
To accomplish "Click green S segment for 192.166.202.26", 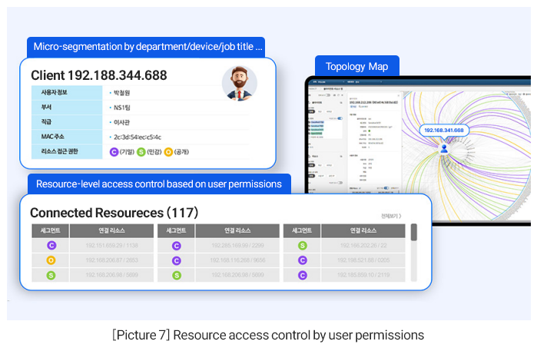I will pyautogui.click(x=302, y=246).
